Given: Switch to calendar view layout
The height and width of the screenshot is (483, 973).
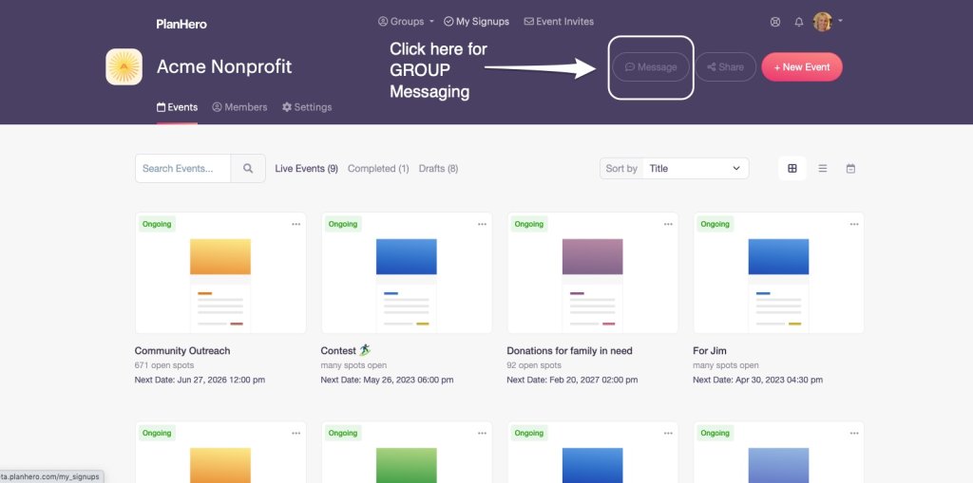Looking at the screenshot, I should pyautogui.click(x=850, y=169).
